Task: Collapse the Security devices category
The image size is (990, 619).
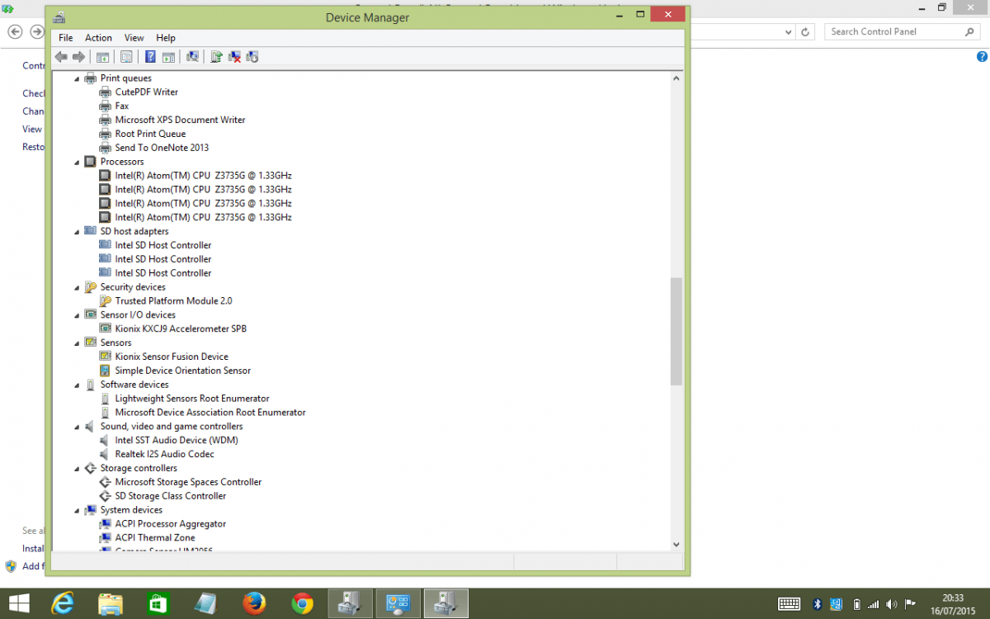Action: pos(78,287)
